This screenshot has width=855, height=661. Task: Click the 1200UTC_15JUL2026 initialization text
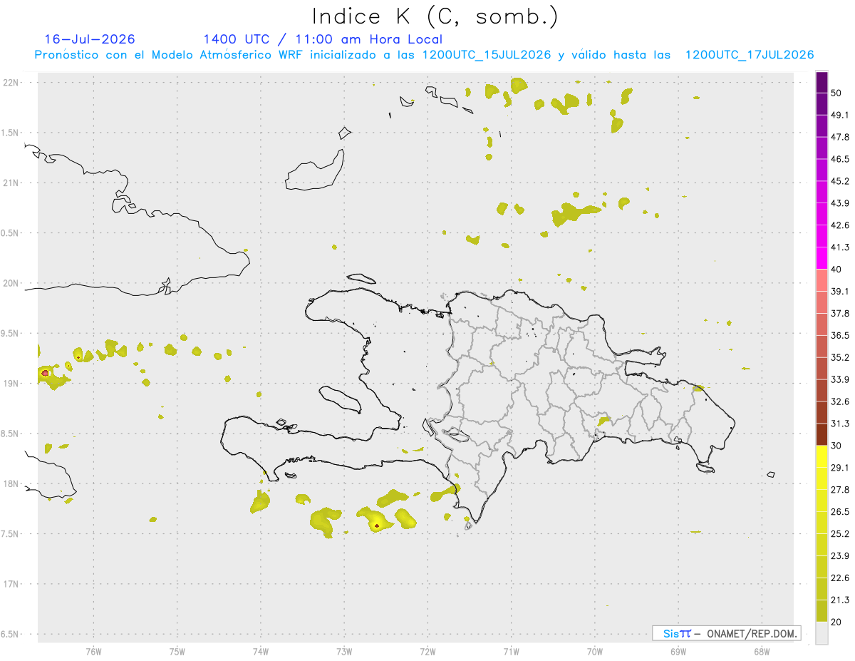(486, 55)
